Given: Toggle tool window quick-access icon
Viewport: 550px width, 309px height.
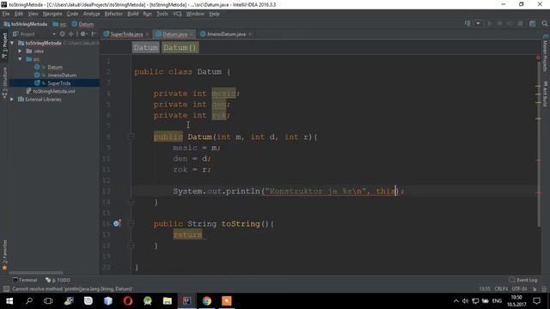Looking at the screenshot, I should click(x=6, y=289).
